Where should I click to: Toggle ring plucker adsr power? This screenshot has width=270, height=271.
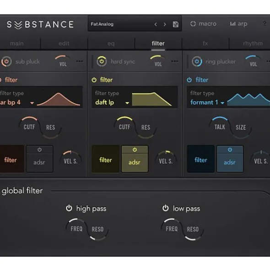pos(230,149)
